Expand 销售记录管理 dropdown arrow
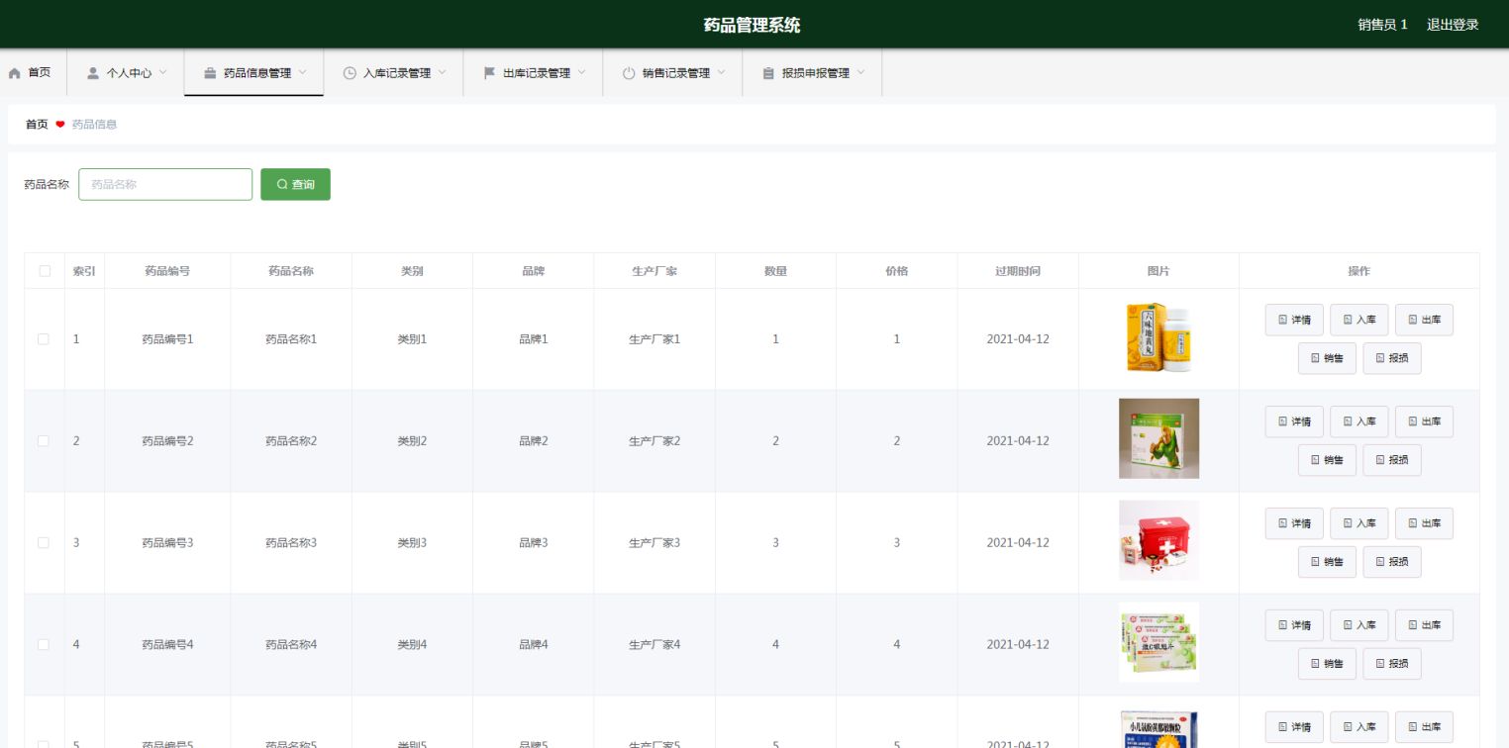The height and width of the screenshot is (748, 1509). pyautogui.click(x=722, y=72)
